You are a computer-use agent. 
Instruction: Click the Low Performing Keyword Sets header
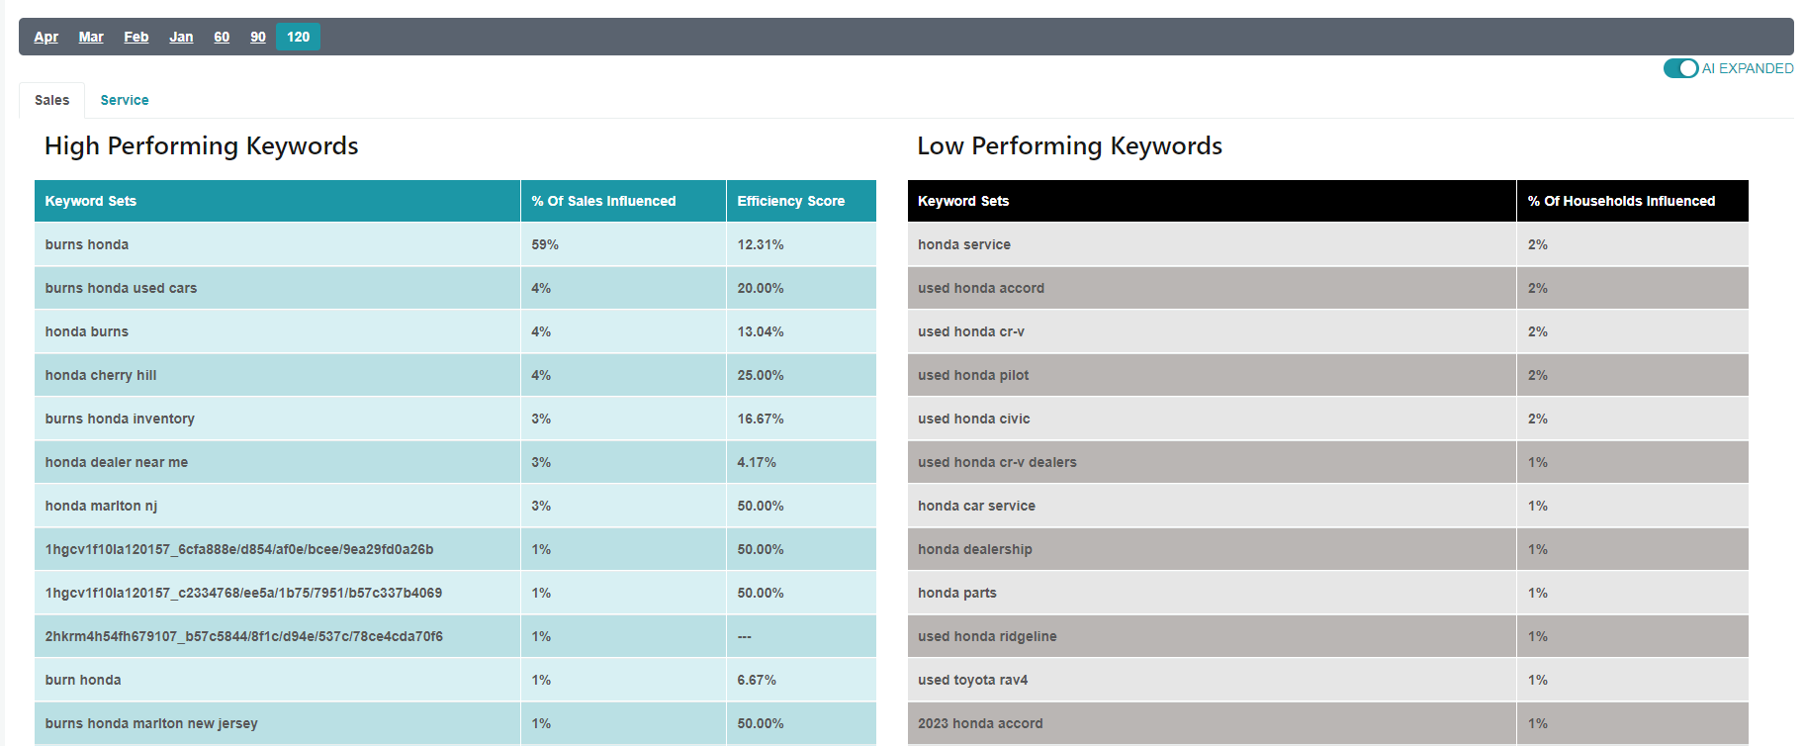coord(963,201)
